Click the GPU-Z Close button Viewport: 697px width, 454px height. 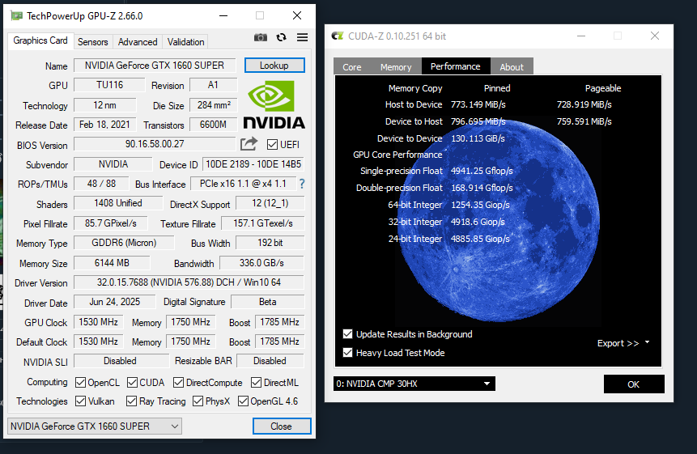[x=282, y=426]
